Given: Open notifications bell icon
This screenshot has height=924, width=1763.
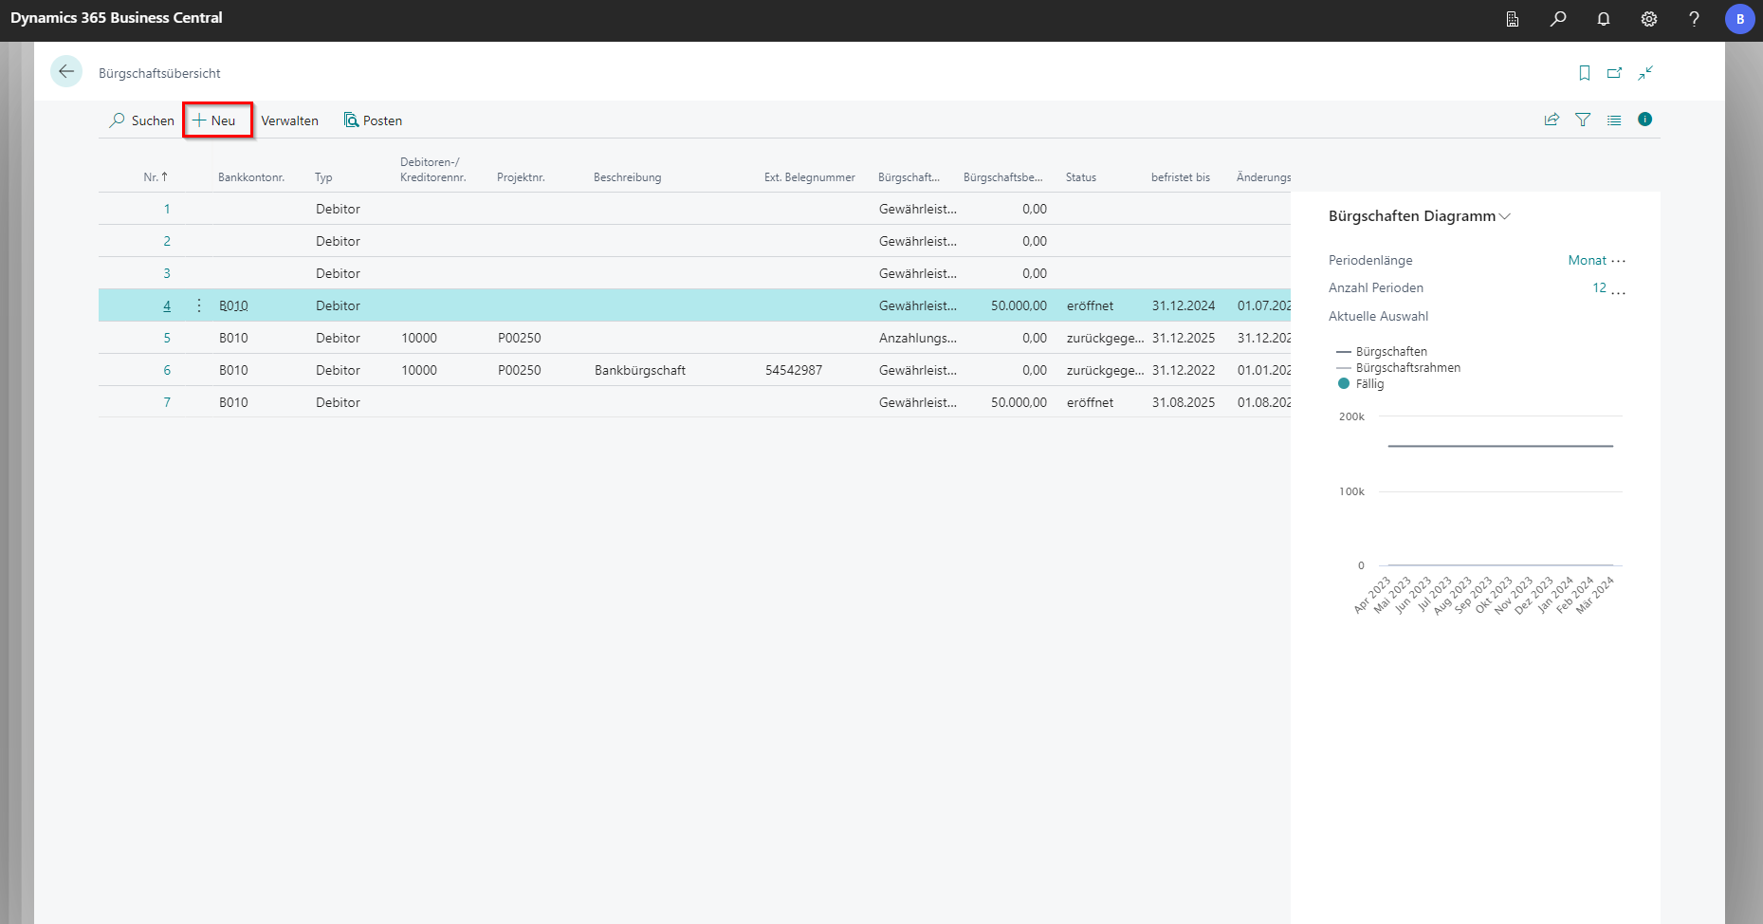Looking at the screenshot, I should (x=1604, y=19).
